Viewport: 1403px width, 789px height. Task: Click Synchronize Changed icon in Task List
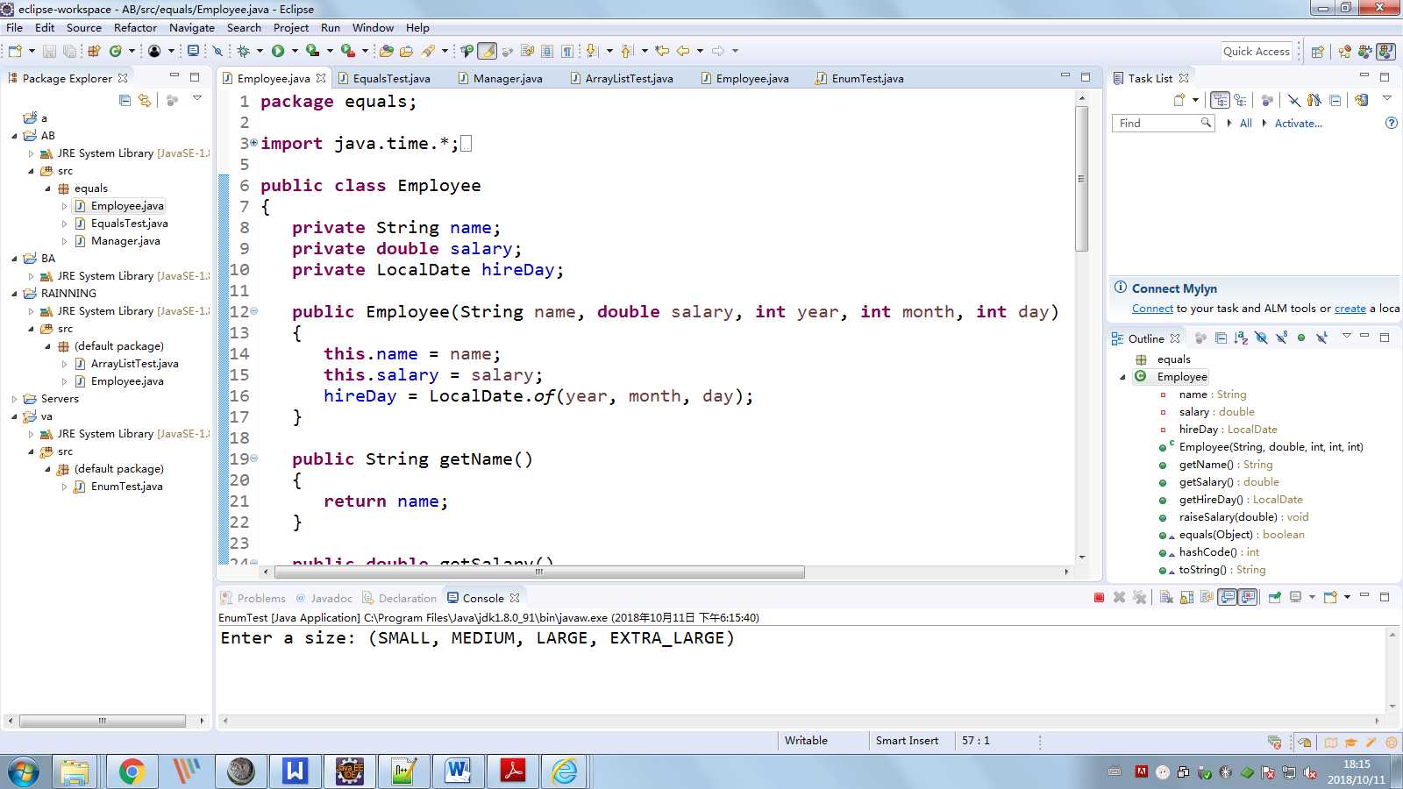pyautogui.click(x=1361, y=100)
